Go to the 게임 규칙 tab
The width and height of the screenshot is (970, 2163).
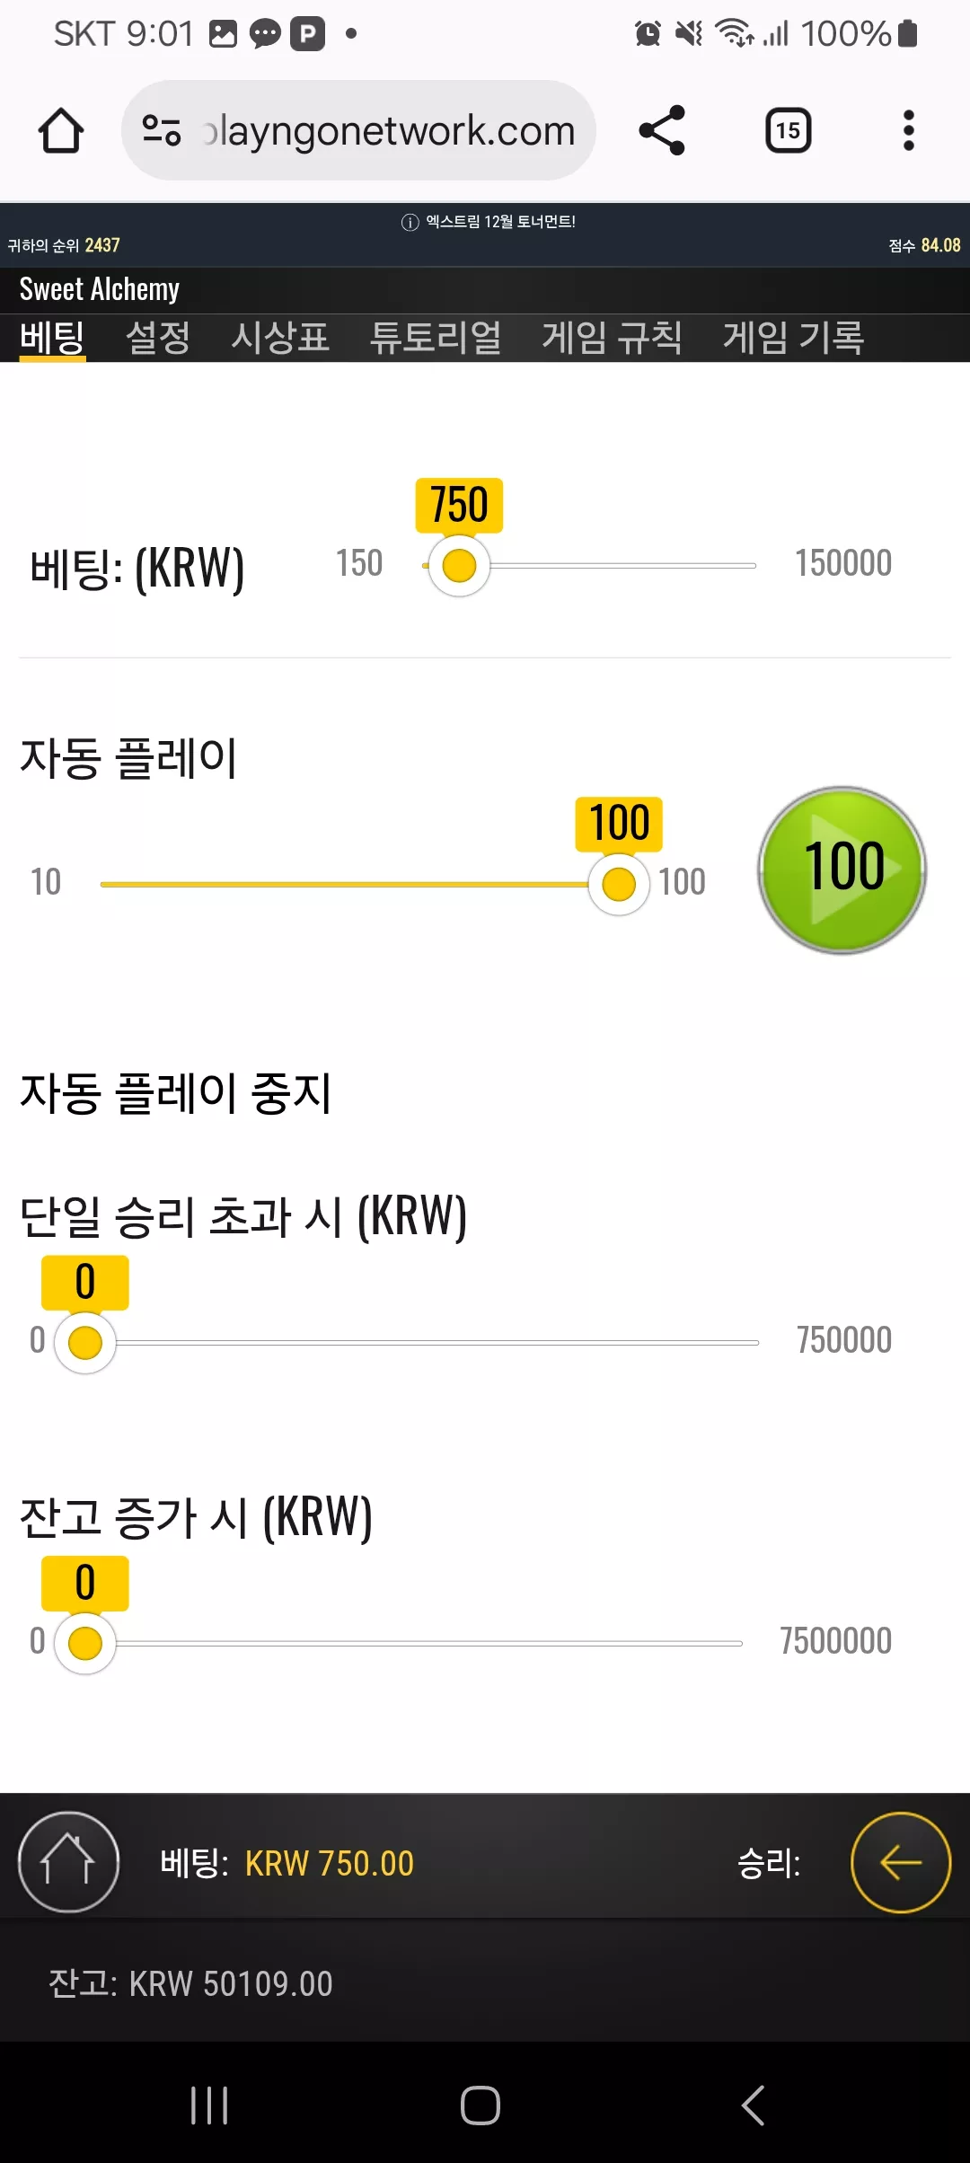coord(613,338)
